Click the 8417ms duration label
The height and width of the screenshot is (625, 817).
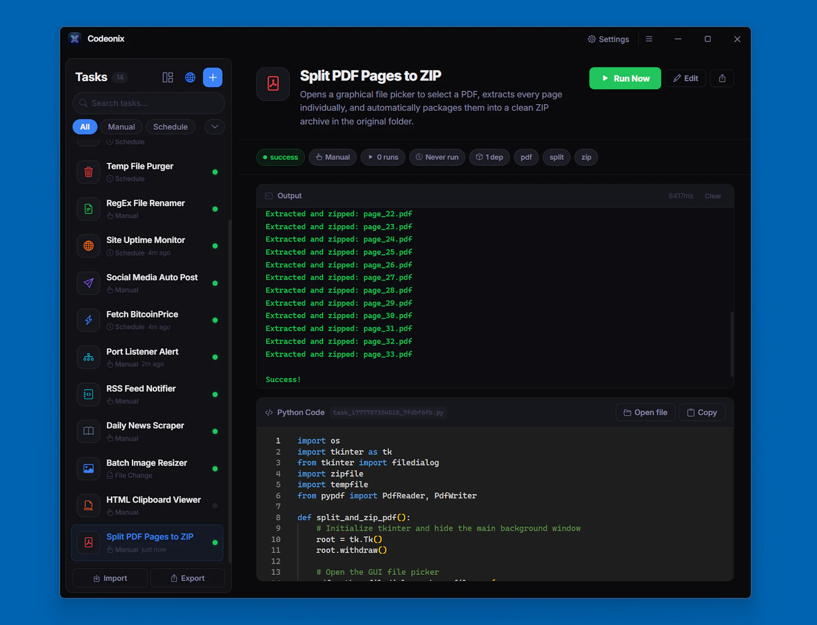(x=681, y=196)
